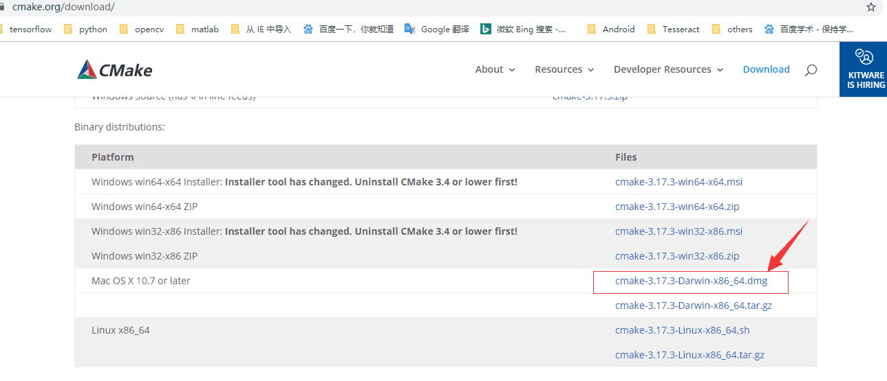This screenshot has height=381, width=887.
Task: Open the Tesseract bookmarks folder
Action: coord(672,29)
